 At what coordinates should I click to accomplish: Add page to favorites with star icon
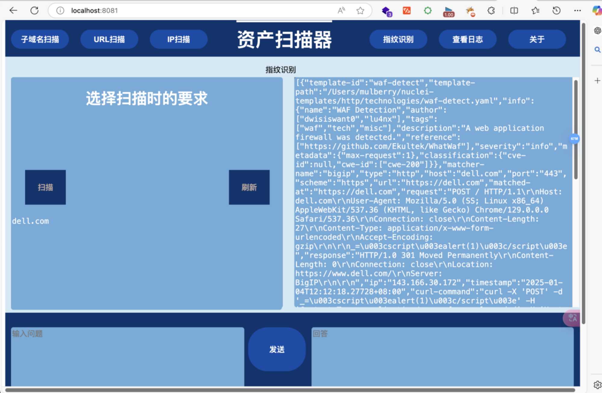coord(360,11)
